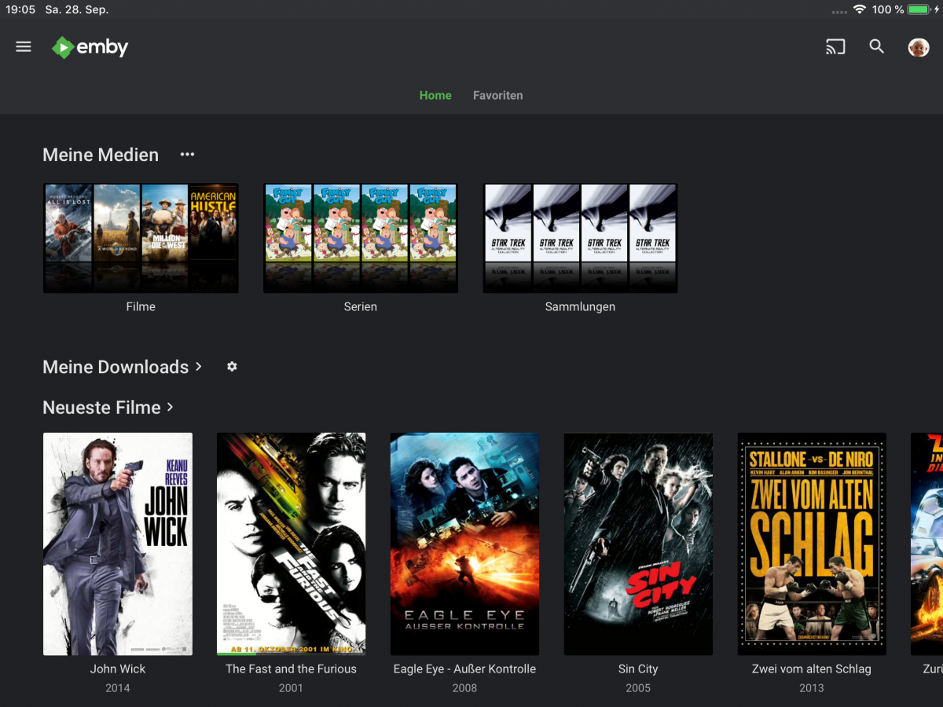Tap the Wi-Fi status icon
This screenshot has height=707, width=943.
860,9
